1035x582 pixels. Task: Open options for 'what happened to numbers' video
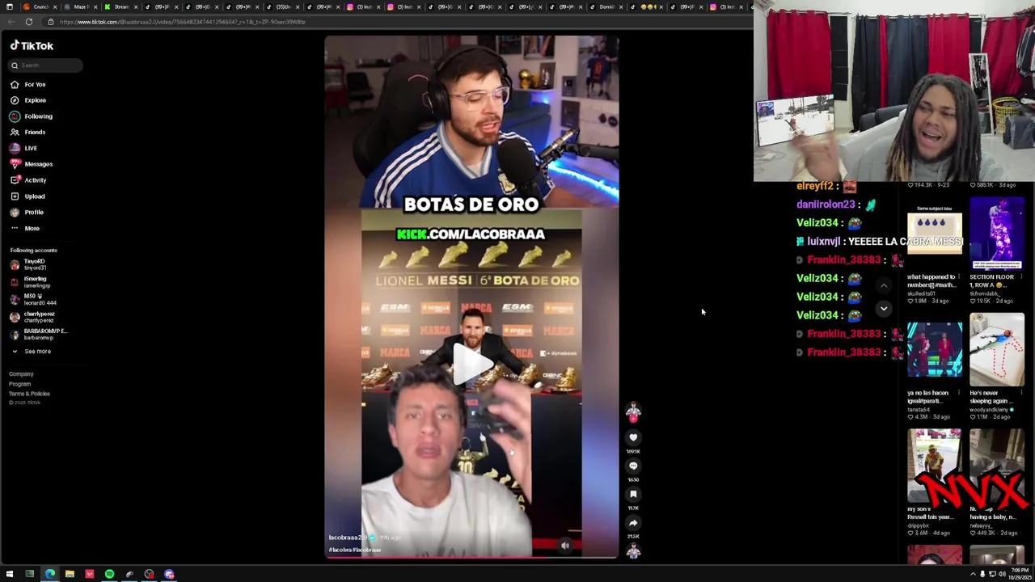point(960,277)
